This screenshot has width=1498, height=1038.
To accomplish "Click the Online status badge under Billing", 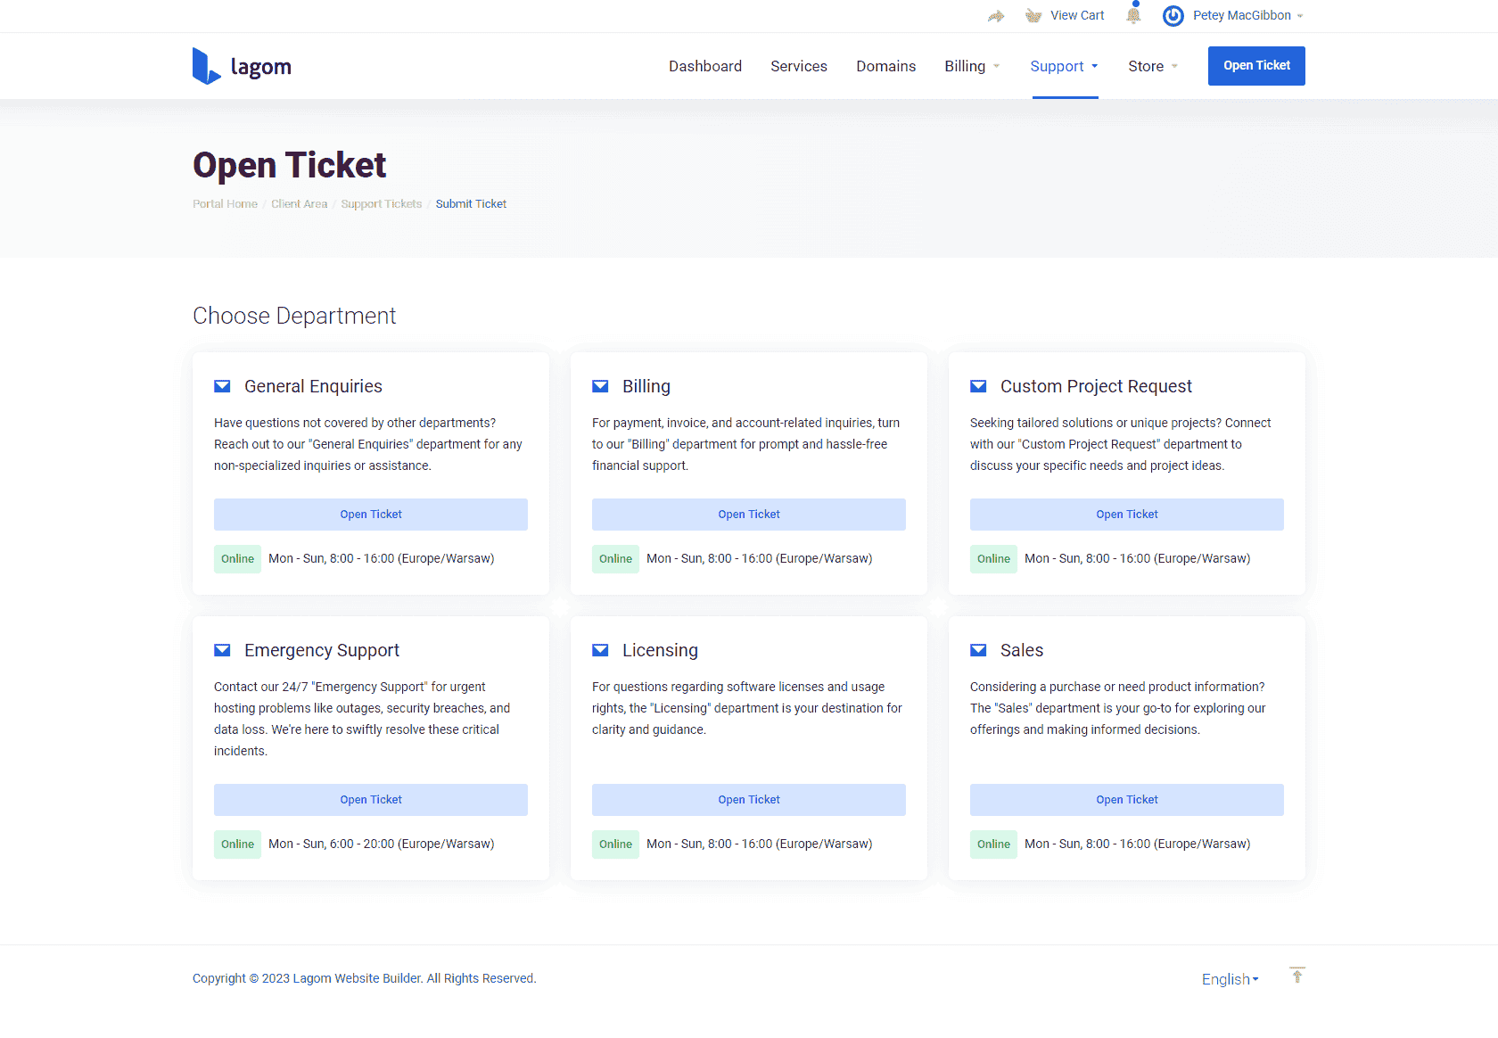I will pos(615,559).
